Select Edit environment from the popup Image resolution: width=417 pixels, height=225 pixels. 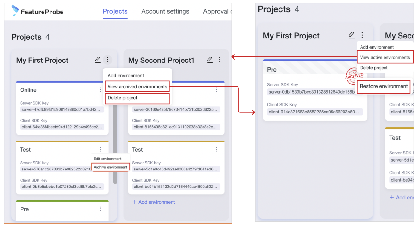(x=108, y=159)
